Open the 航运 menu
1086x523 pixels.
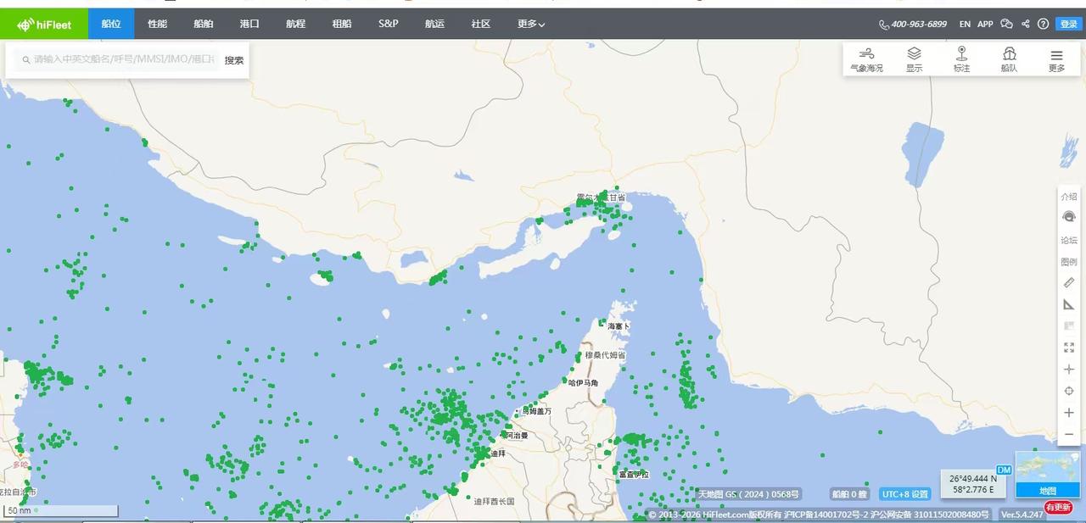pos(434,24)
